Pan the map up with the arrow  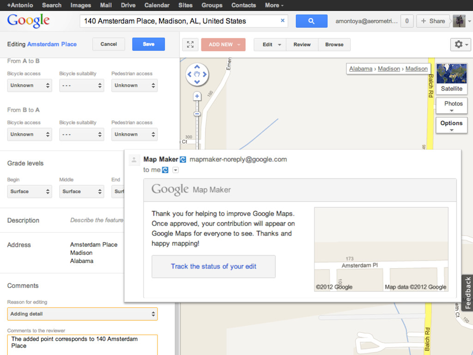tap(197, 67)
